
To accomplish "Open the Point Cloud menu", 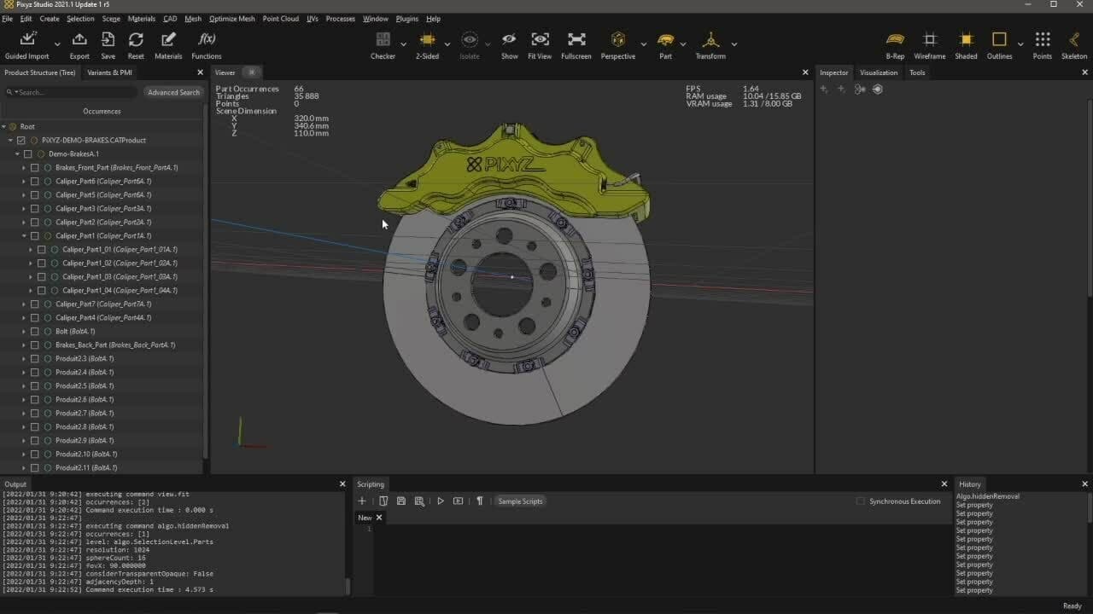I will pyautogui.click(x=281, y=19).
